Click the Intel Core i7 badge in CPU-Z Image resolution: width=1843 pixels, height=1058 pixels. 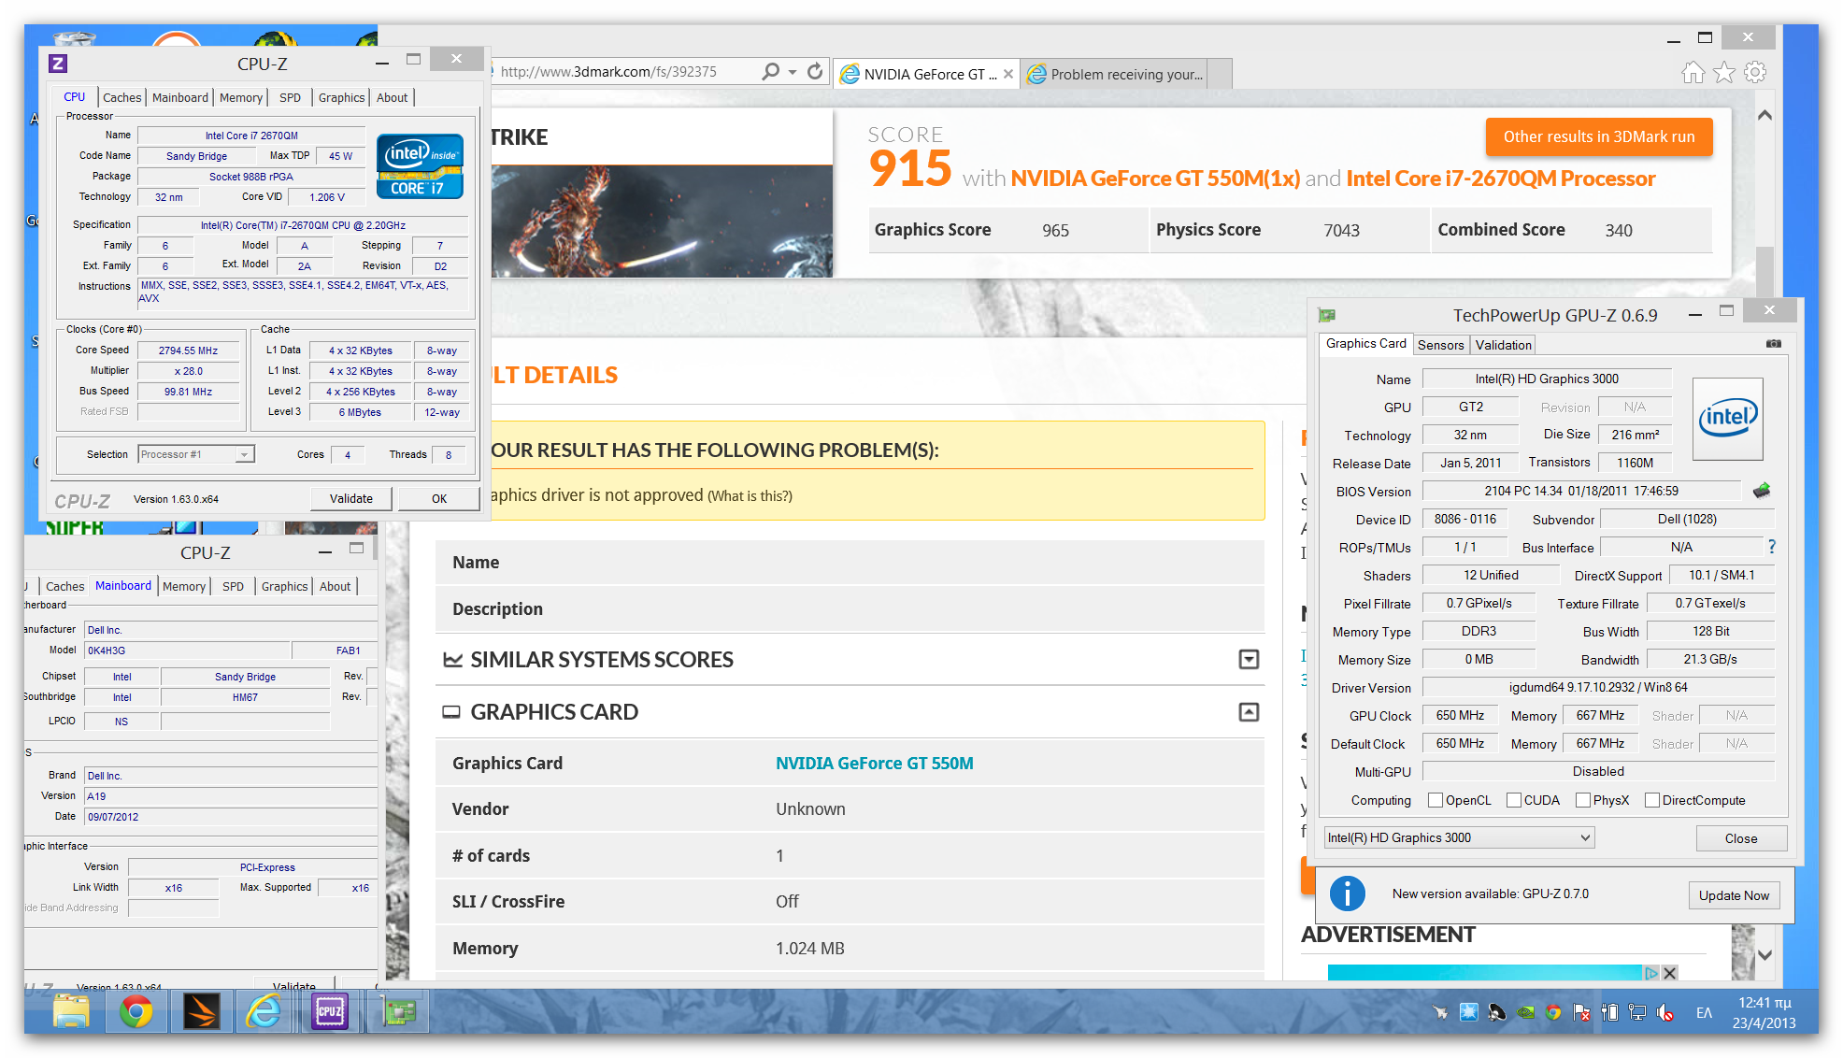(420, 166)
